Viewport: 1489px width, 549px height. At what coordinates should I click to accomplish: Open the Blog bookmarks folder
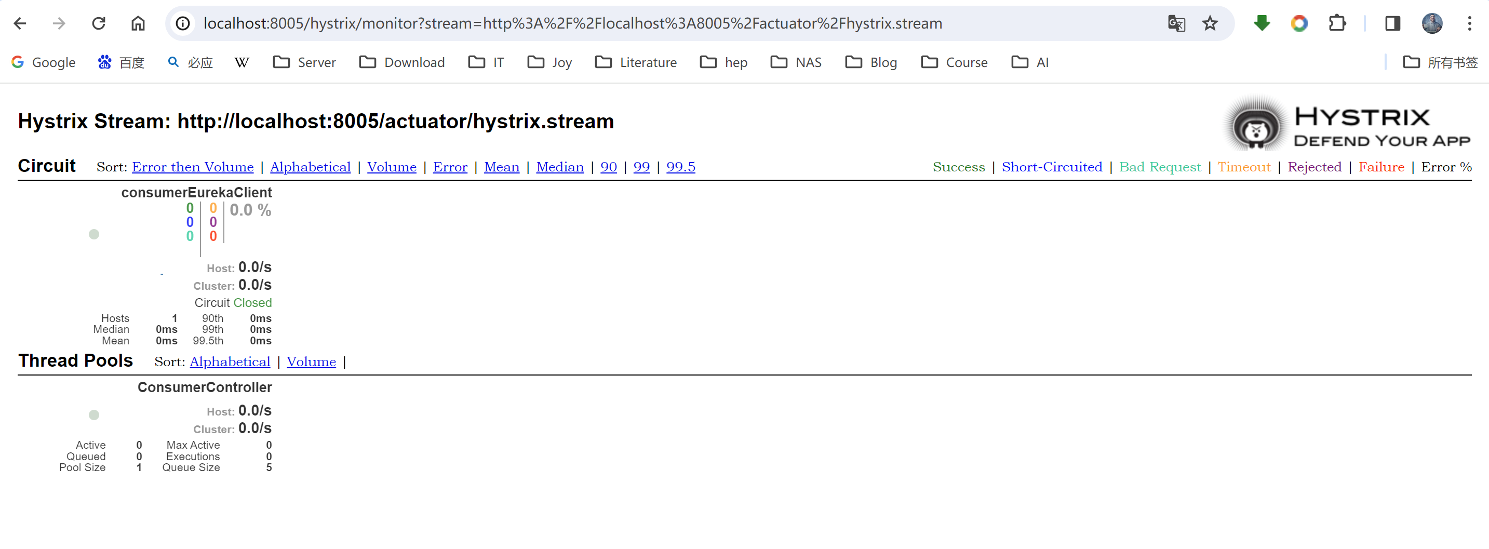[871, 62]
